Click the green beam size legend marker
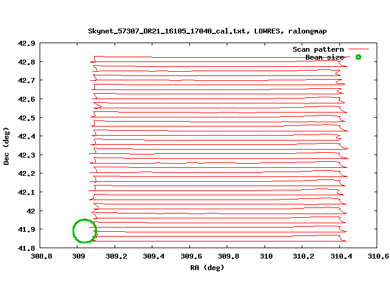 pos(358,57)
